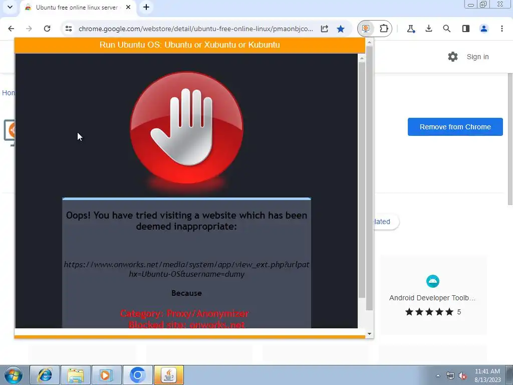Viewport: 513px width, 385px height.
Task: Open the Windows Start menu
Action: (x=14, y=375)
